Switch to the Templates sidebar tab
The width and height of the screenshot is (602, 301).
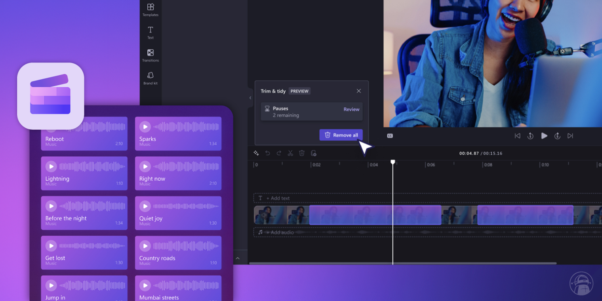(x=150, y=10)
